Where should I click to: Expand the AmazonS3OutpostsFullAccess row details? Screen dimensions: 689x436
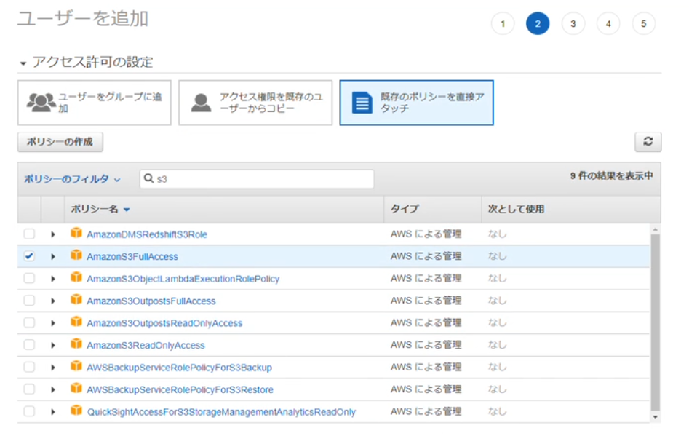(x=52, y=301)
